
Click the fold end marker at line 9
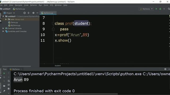pos(53,29)
